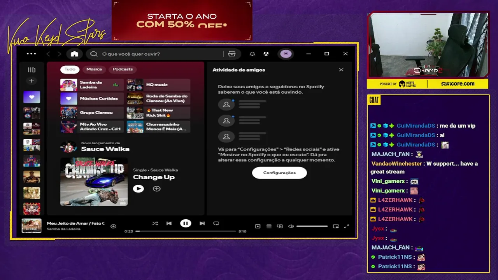Click the search magnifier icon
The height and width of the screenshot is (280, 498).
(94, 54)
